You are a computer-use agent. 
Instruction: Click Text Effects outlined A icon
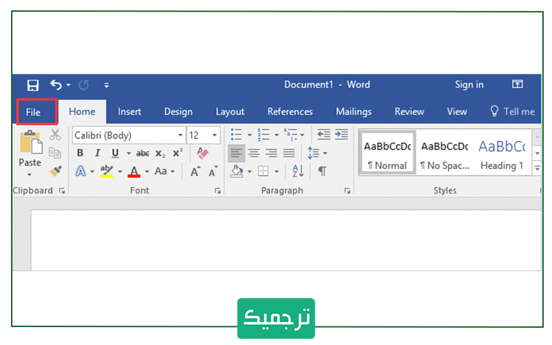coord(81,171)
